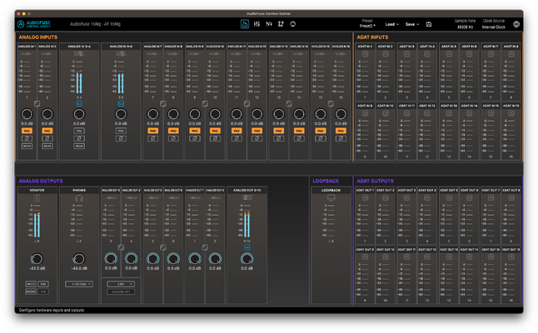Open the Phones impedance dropdown
This screenshot has width=538, height=333.
(x=79, y=284)
